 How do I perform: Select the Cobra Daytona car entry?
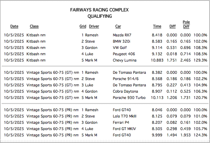pyautogui.click(x=125, y=91)
